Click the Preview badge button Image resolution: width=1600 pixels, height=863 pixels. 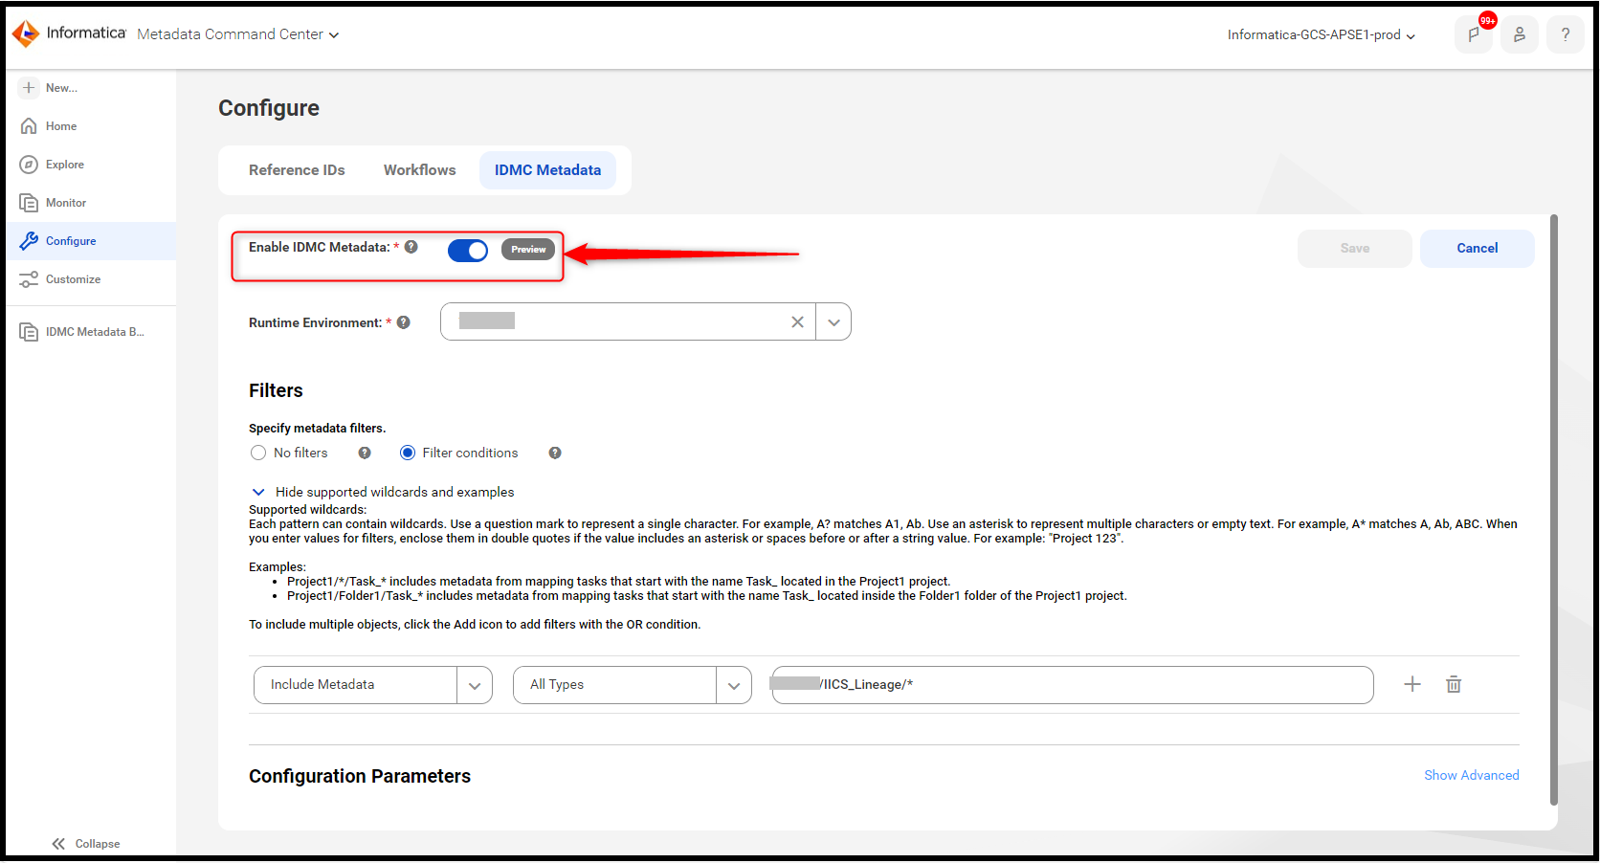pyautogui.click(x=528, y=250)
